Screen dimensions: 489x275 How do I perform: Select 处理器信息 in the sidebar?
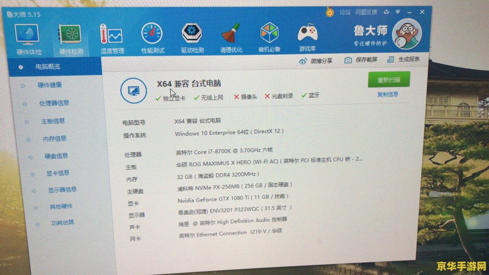54,103
